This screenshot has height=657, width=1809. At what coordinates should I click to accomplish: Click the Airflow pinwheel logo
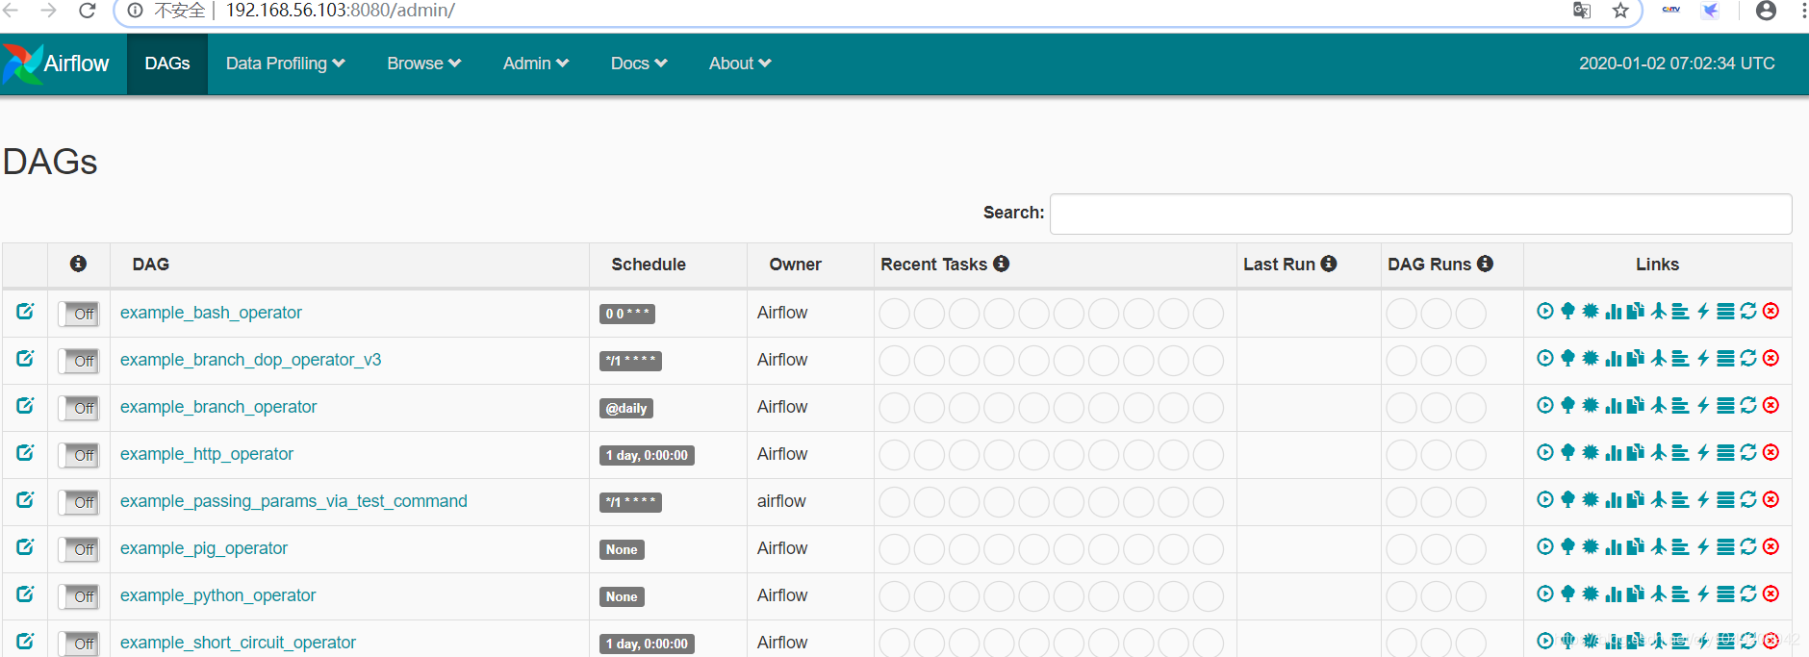point(21,63)
